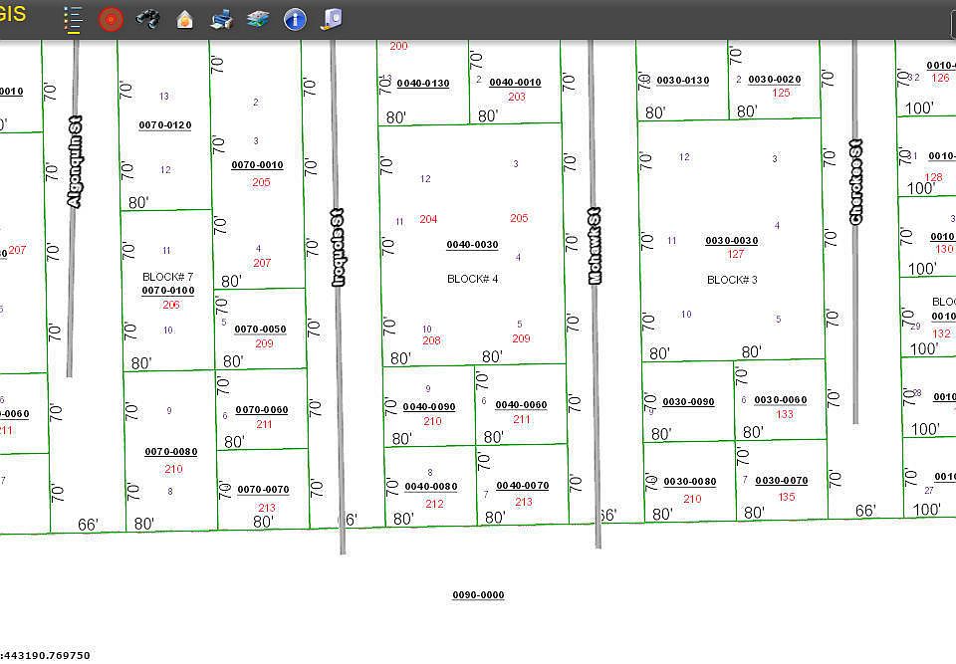956x664 pixels.
Task: Click parcel ID 0030-0020
Action: pos(775,80)
